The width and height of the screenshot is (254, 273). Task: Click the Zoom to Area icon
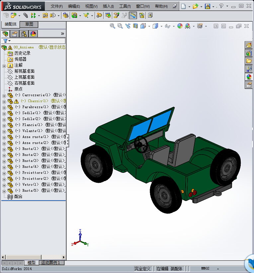(120, 26)
